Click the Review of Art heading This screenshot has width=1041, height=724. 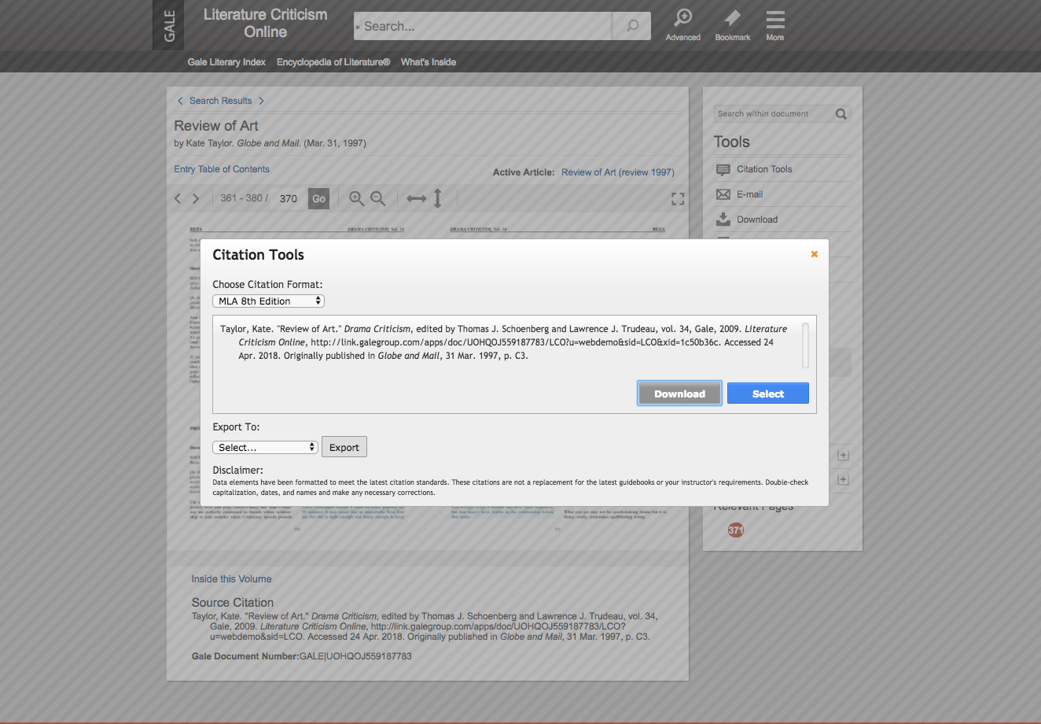[x=216, y=126]
